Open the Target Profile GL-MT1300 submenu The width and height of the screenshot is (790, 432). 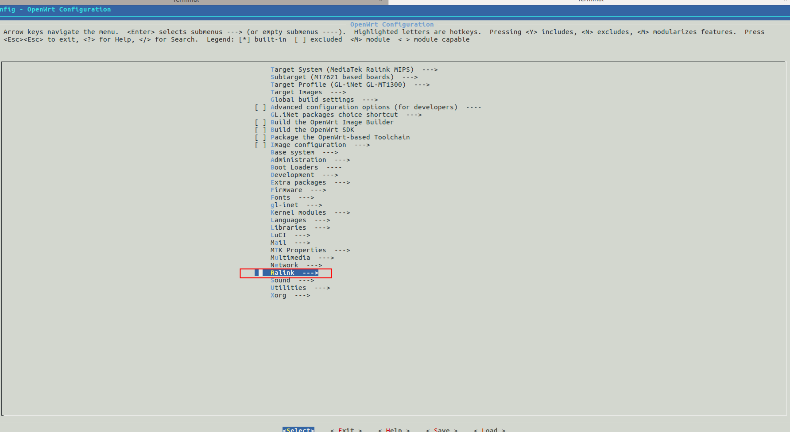(350, 84)
